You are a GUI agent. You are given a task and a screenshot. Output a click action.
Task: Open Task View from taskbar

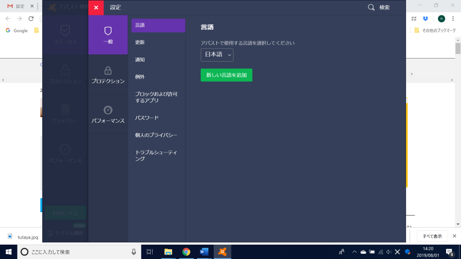click(x=149, y=252)
